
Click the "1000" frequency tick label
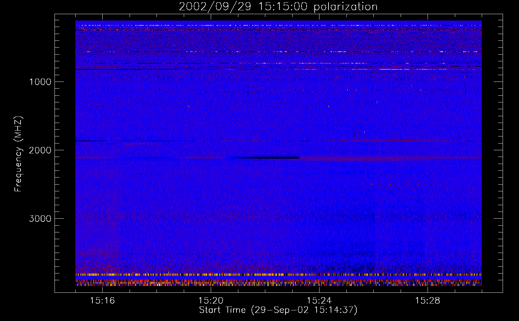click(x=40, y=82)
